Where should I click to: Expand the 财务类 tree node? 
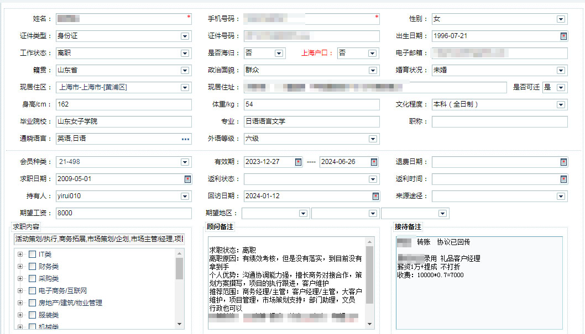click(x=20, y=267)
